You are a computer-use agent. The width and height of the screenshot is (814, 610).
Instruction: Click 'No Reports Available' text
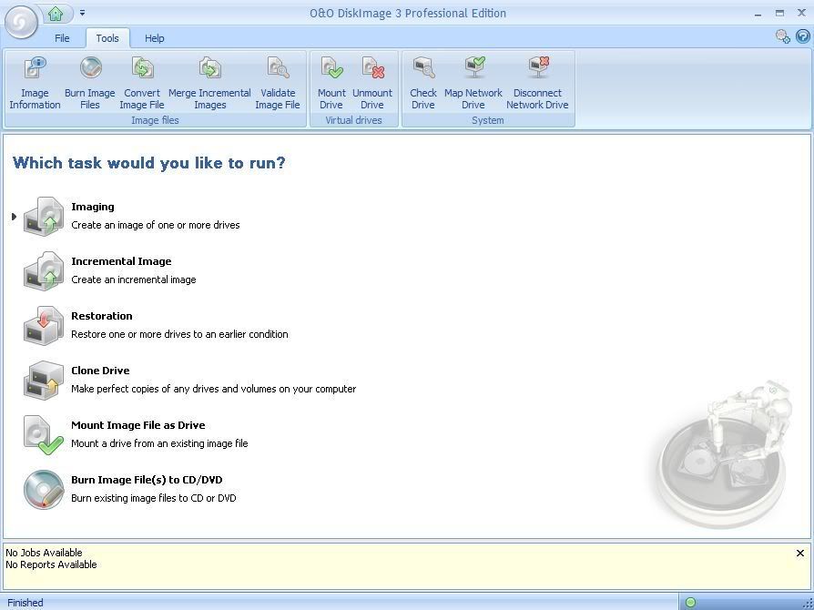pos(51,564)
